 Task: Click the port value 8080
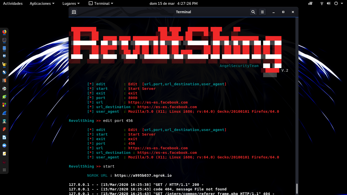point(133,98)
